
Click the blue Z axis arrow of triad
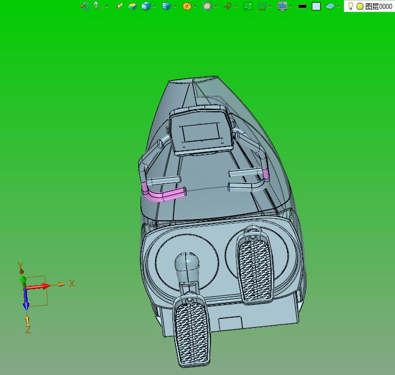(x=26, y=300)
